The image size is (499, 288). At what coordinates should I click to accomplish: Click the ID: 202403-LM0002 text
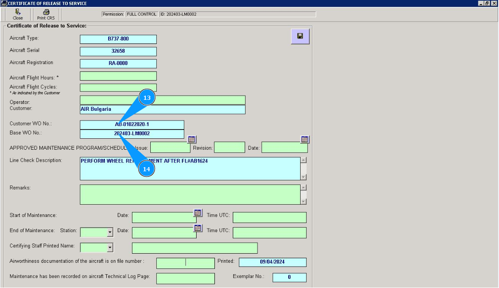(x=178, y=14)
